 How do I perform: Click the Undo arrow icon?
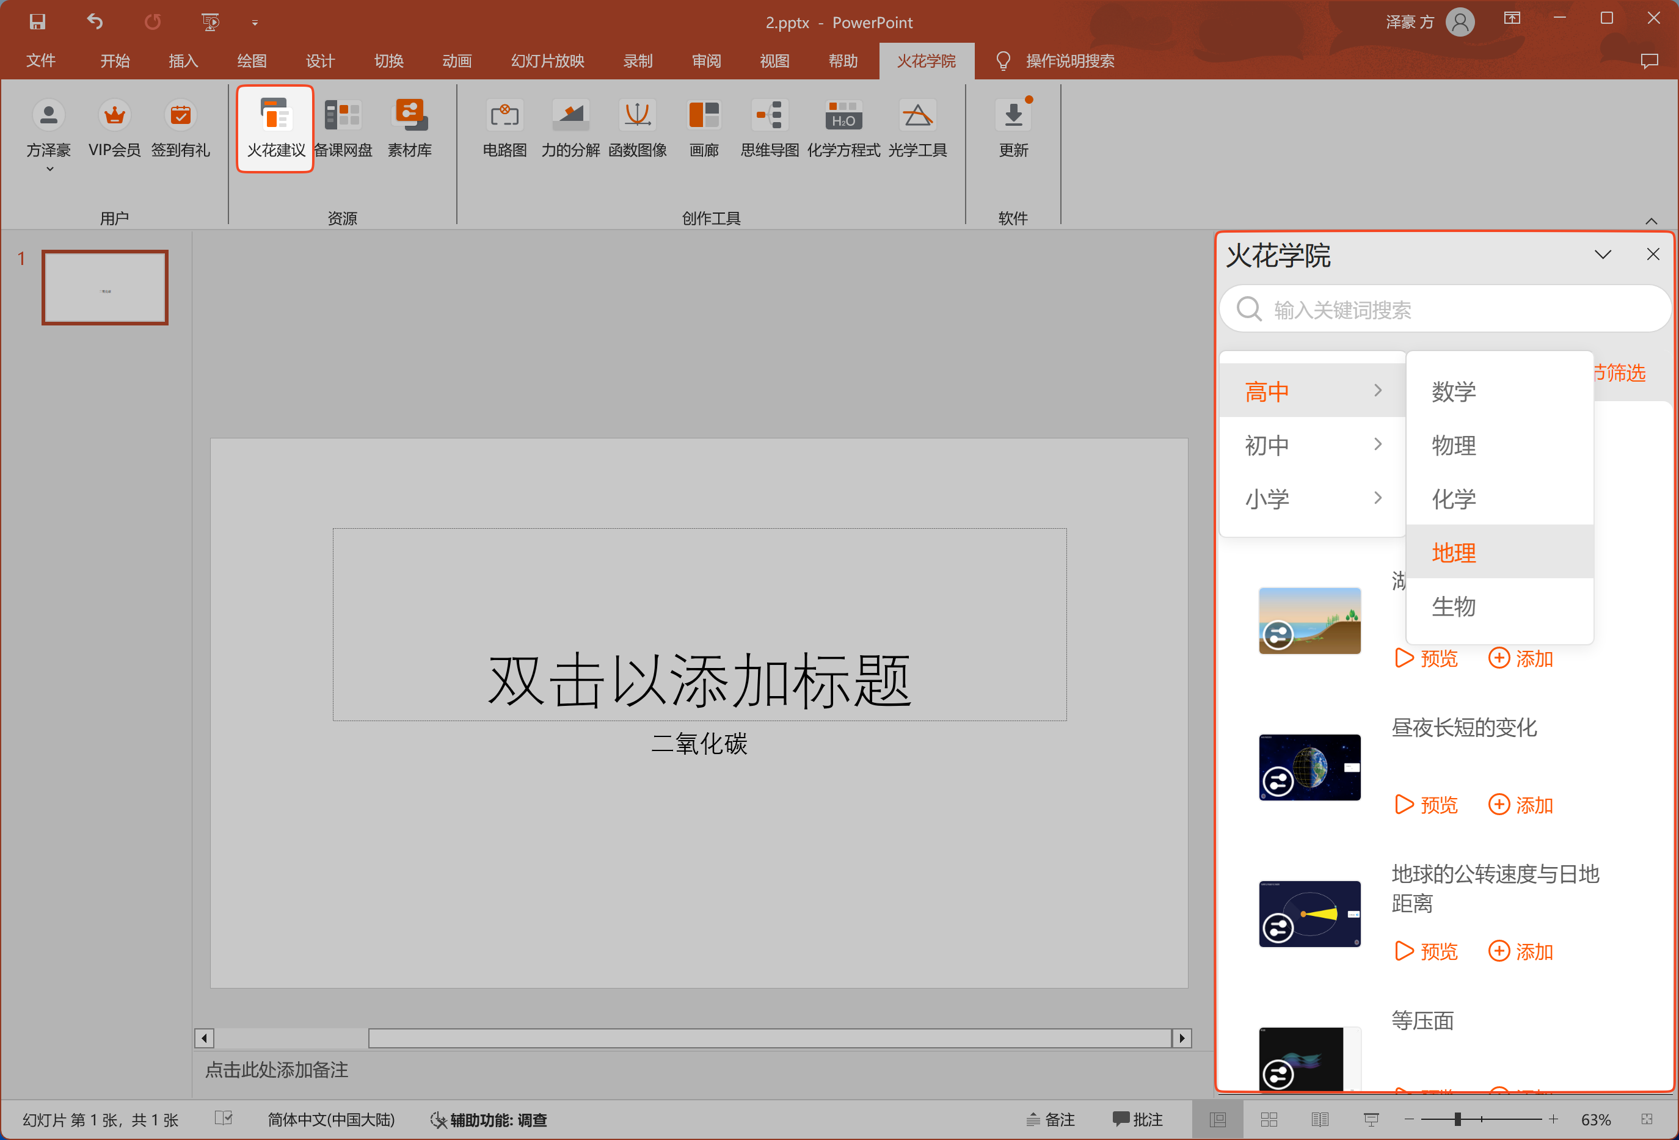(95, 21)
